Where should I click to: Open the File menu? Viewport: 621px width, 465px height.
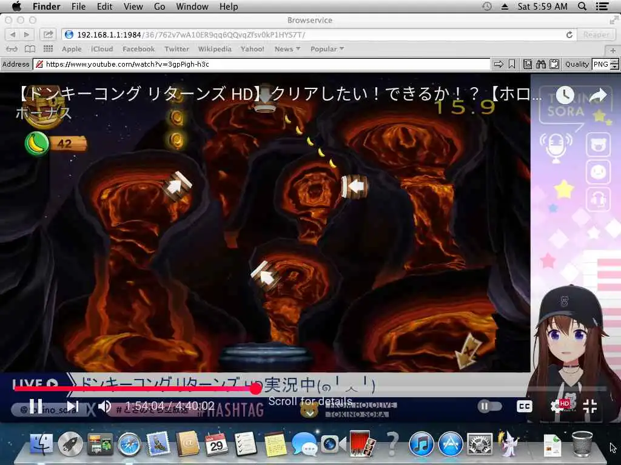click(78, 6)
